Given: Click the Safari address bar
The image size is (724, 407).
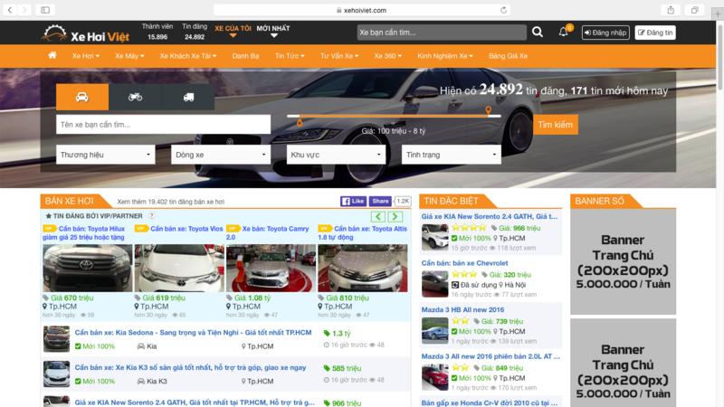Looking at the screenshot, I should [361, 10].
